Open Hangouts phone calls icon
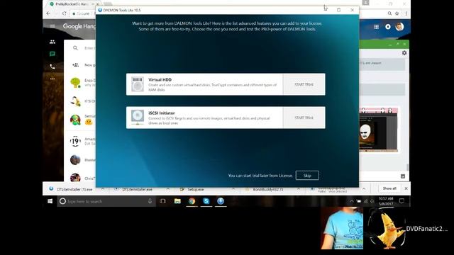This screenshot has width=454, height=255. [x=52, y=67]
